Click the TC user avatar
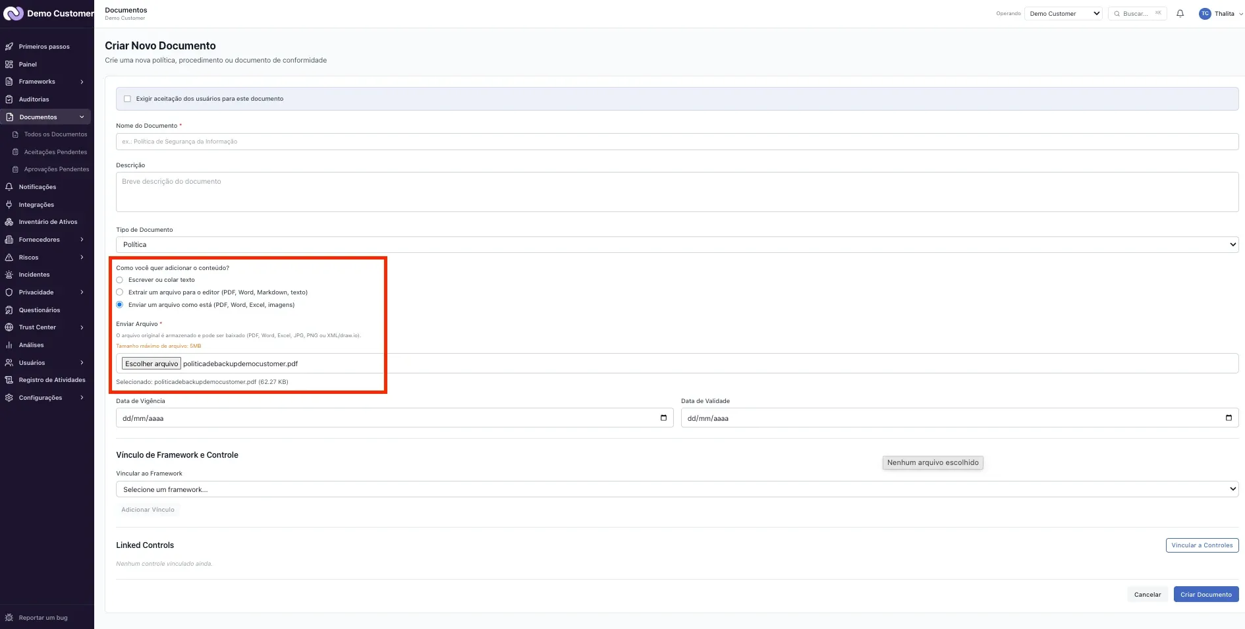The height and width of the screenshot is (629, 1245). tap(1205, 13)
